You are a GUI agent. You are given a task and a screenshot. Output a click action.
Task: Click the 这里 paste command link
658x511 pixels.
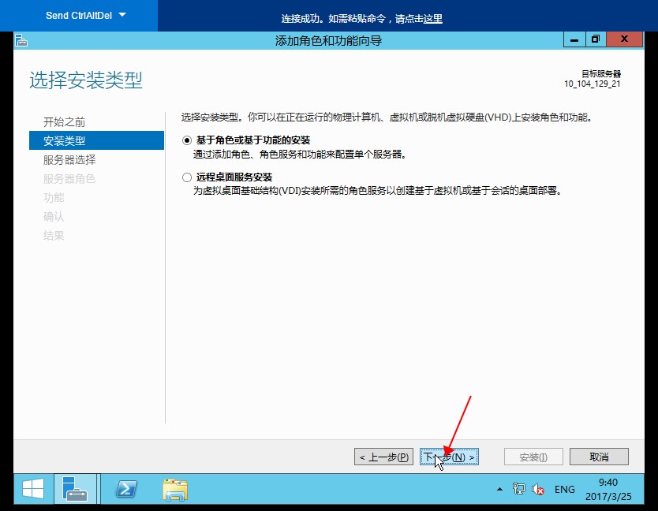[432, 19]
